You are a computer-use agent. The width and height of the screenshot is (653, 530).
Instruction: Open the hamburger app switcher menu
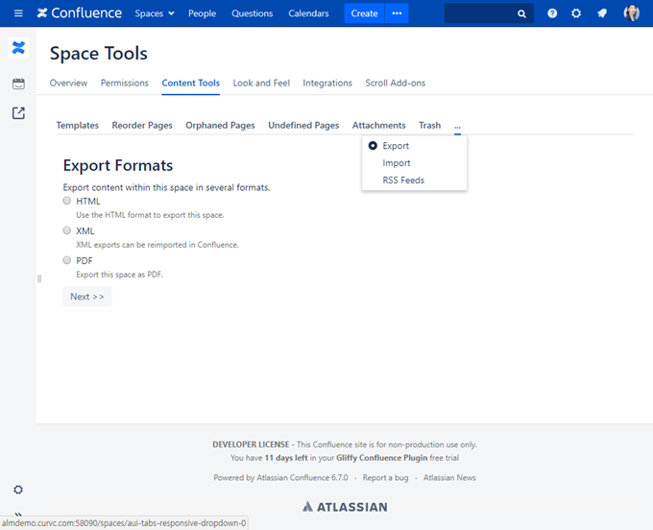(18, 13)
